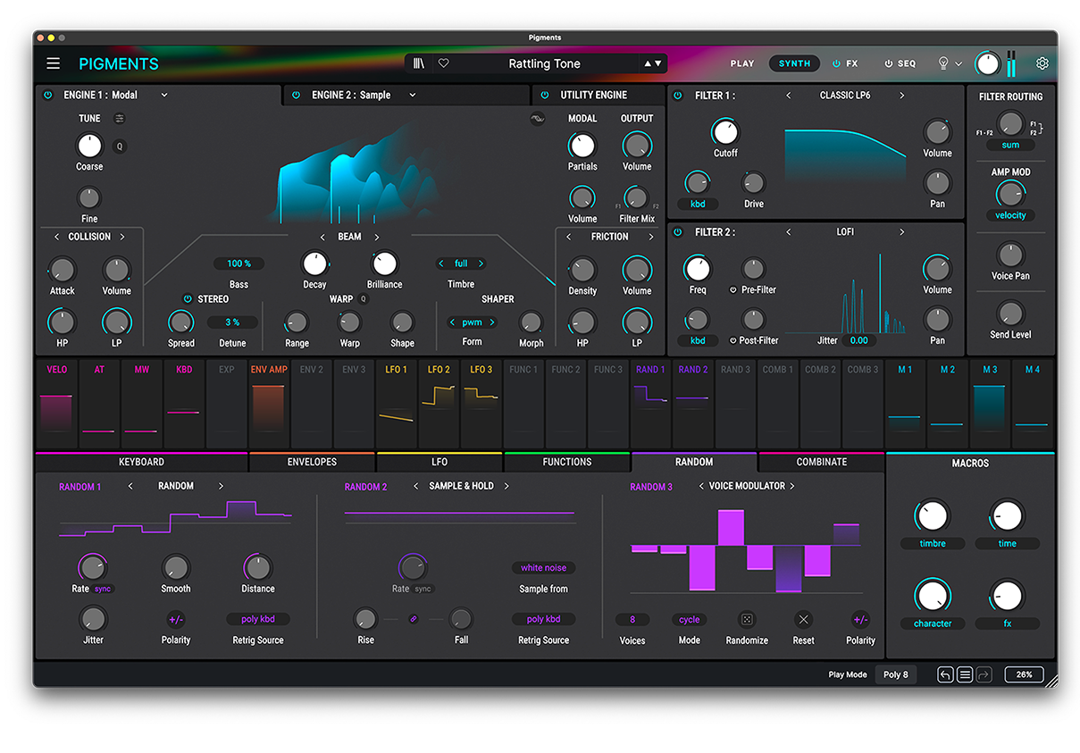Click the Filter 1 Cutoff knob

724,133
